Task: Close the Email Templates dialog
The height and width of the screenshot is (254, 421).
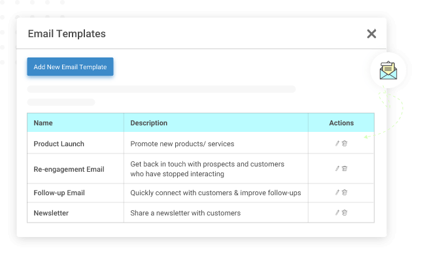Action: (x=371, y=34)
